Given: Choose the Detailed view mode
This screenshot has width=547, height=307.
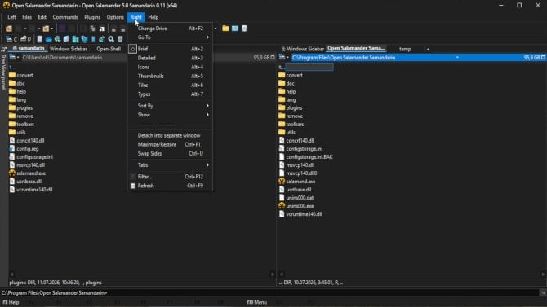Looking at the screenshot, I should [170, 58].
